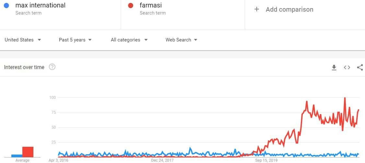
Task: Click the blue max international average bar
Action: click(17, 156)
